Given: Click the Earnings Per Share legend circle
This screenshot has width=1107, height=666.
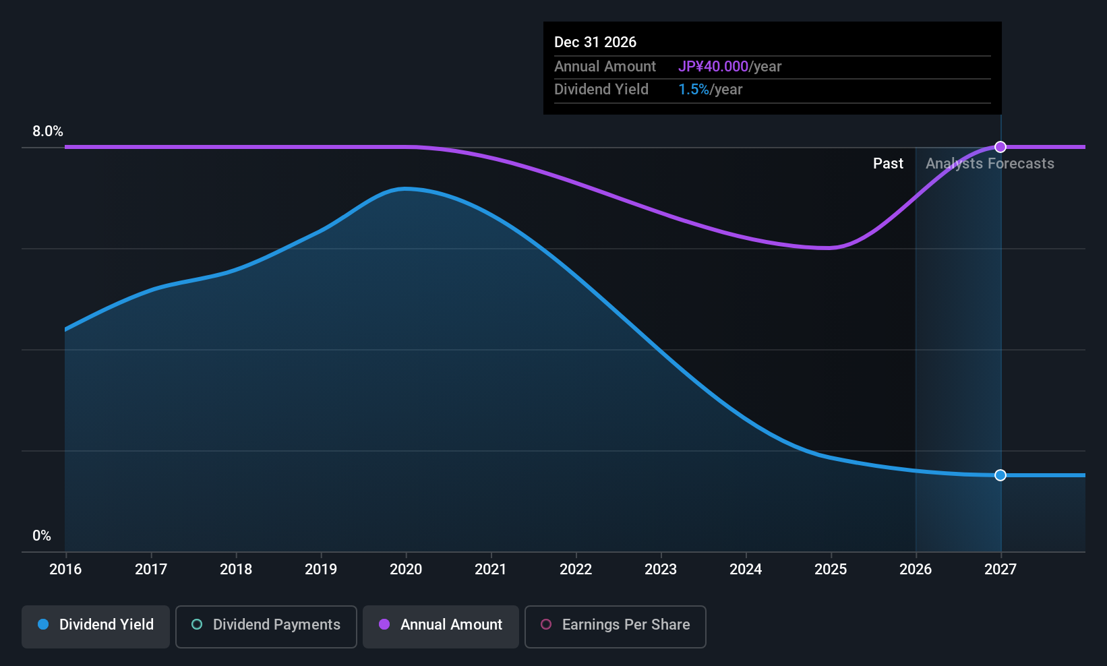Looking at the screenshot, I should tap(546, 624).
